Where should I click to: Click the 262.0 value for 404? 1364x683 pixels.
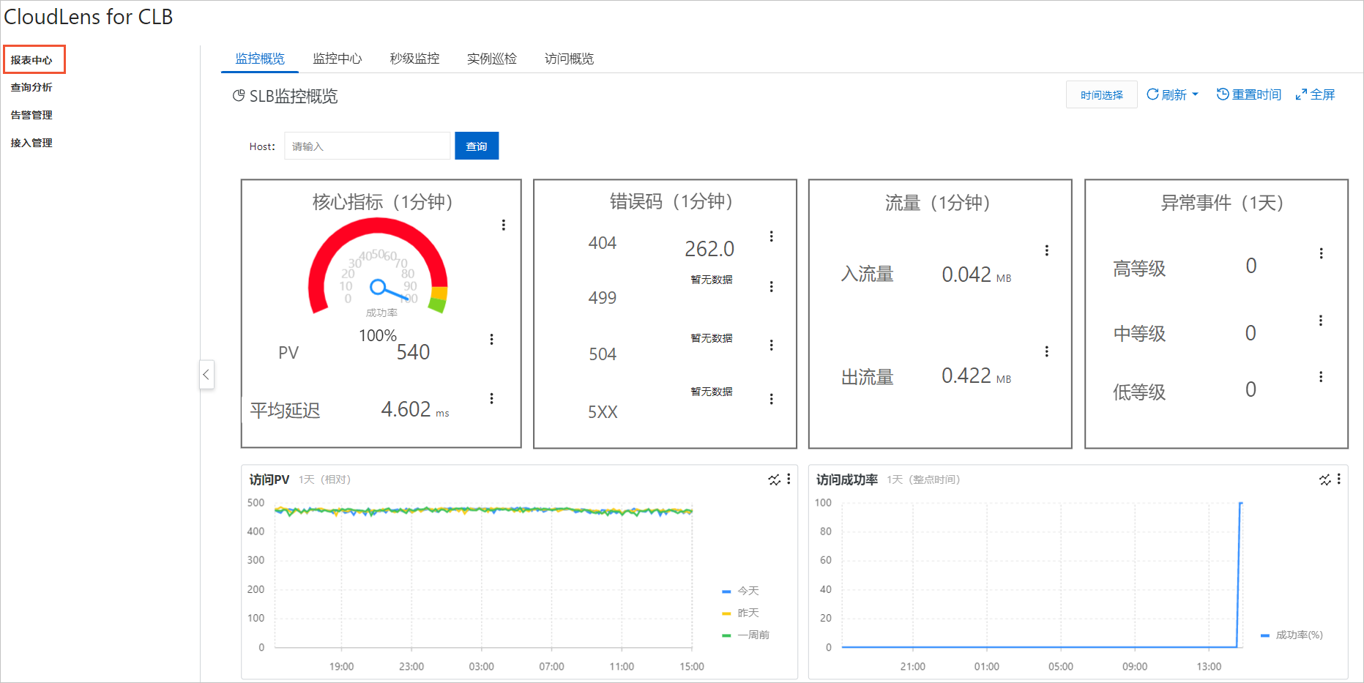pos(709,249)
